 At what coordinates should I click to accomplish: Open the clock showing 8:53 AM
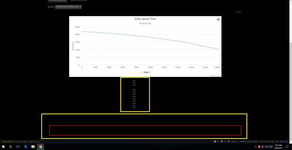pyautogui.click(x=278, y=147)
